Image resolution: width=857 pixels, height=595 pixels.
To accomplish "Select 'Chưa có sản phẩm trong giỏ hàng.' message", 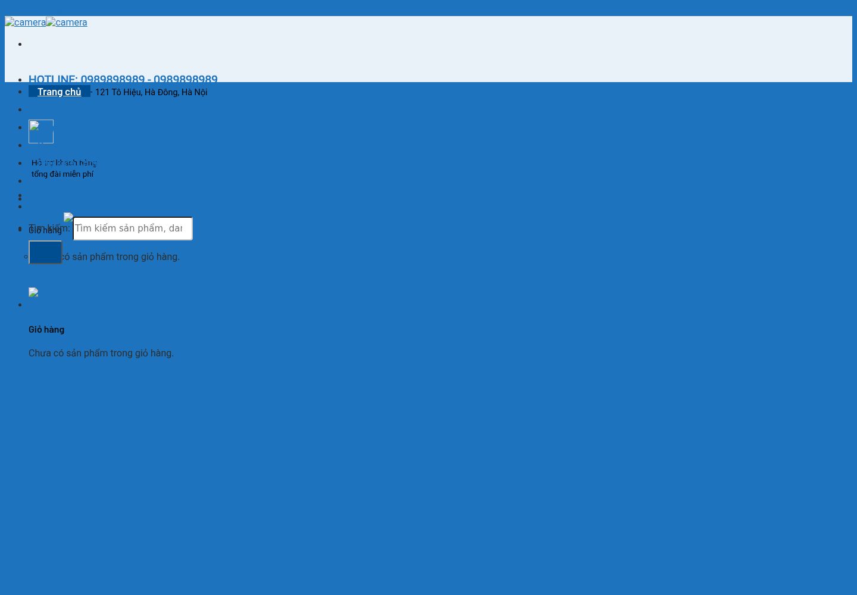I will (101, 353).
